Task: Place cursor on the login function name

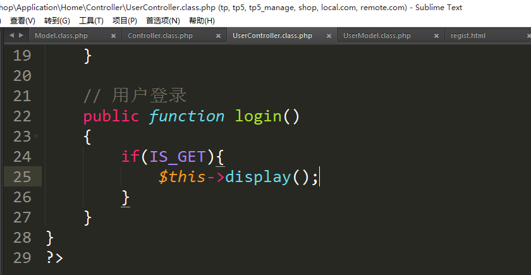Action: (x=258, y=116)
